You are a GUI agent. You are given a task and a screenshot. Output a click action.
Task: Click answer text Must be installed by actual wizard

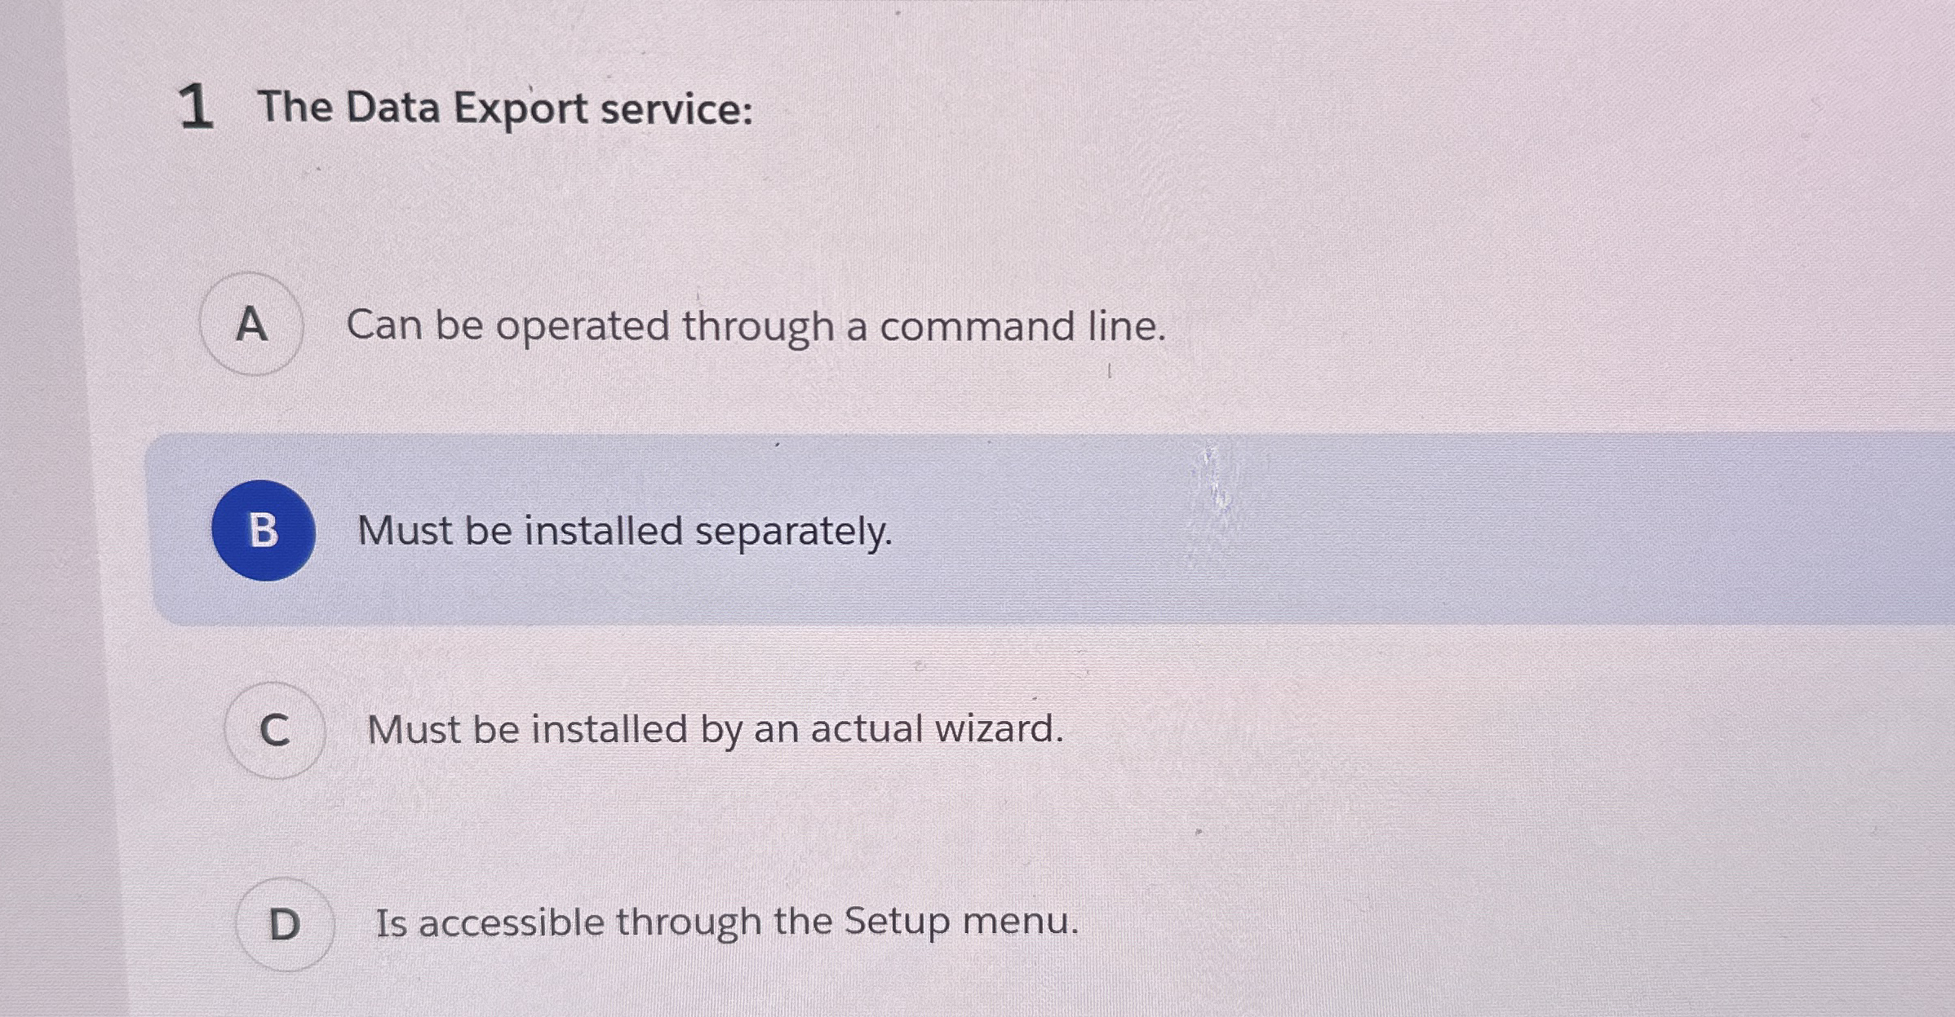716,728
